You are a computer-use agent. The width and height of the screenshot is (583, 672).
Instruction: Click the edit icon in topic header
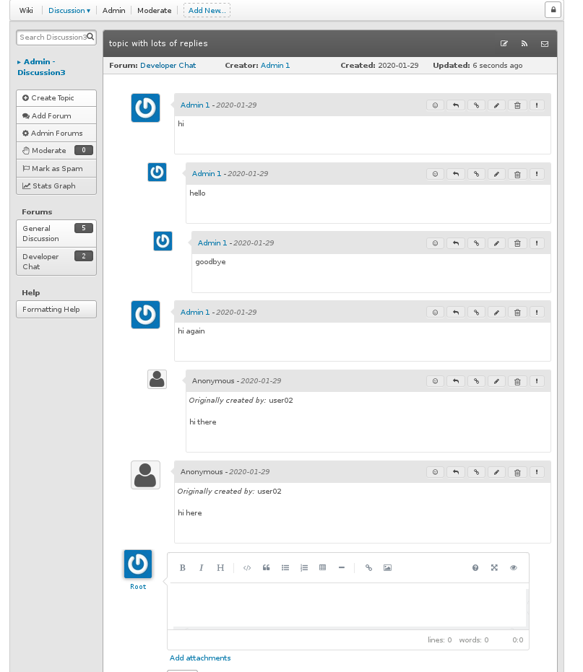coord(504,44)
